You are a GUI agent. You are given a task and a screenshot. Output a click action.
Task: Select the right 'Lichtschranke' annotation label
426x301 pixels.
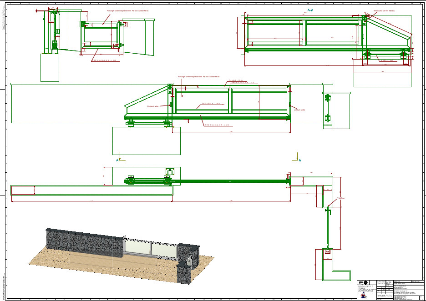(x=299, y=110)
